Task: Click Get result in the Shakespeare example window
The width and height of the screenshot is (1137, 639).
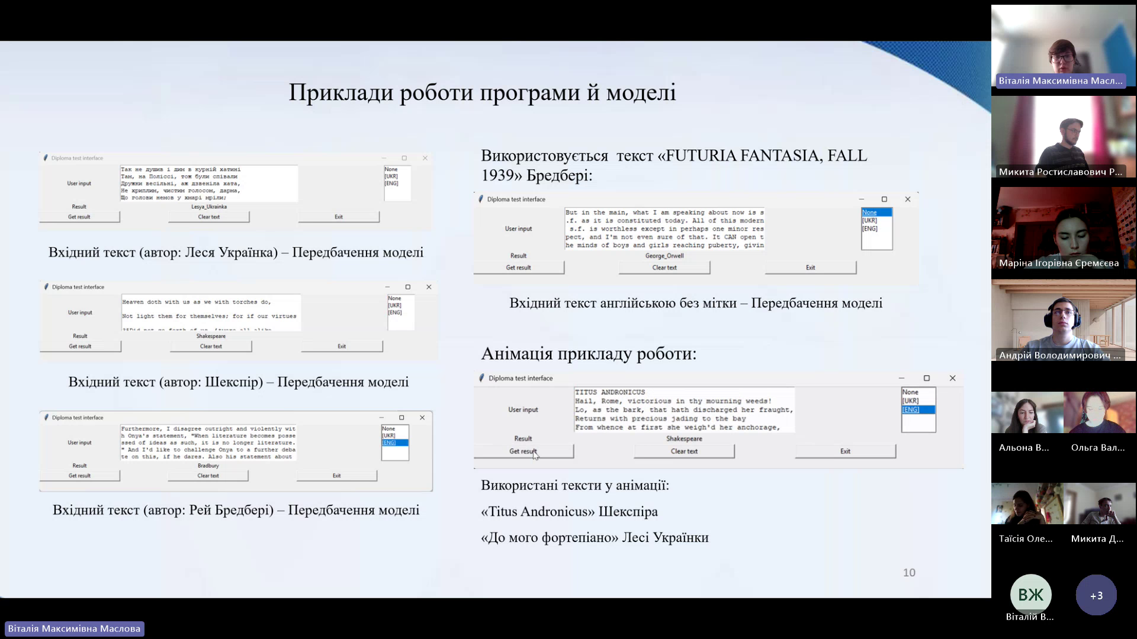Action: [80, 346]
